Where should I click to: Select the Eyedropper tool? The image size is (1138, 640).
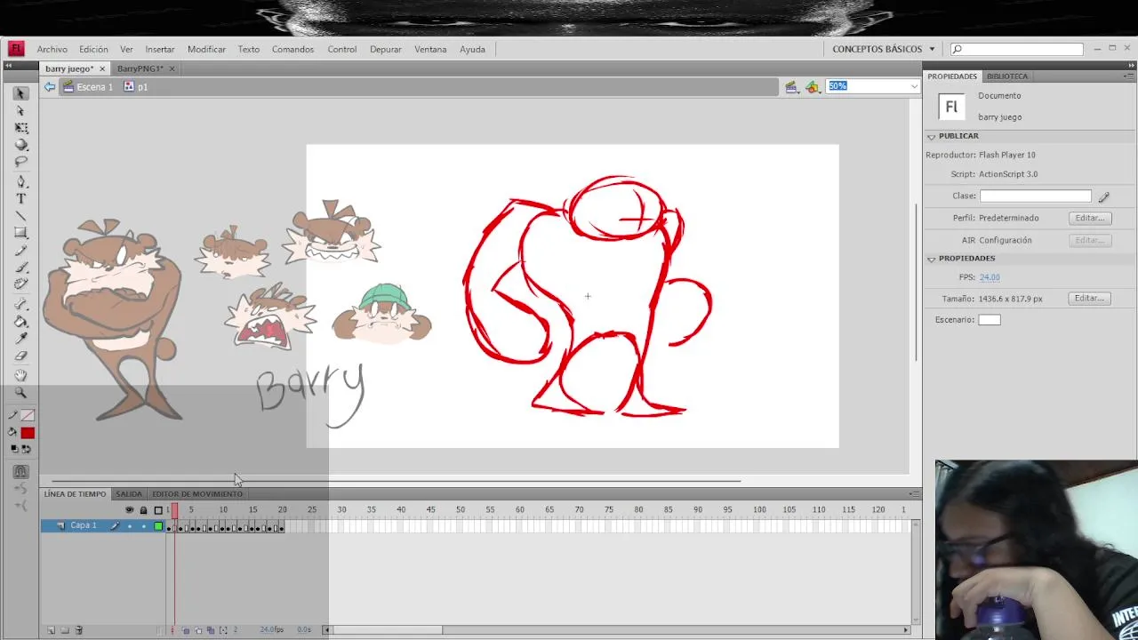tap(20, 339)
